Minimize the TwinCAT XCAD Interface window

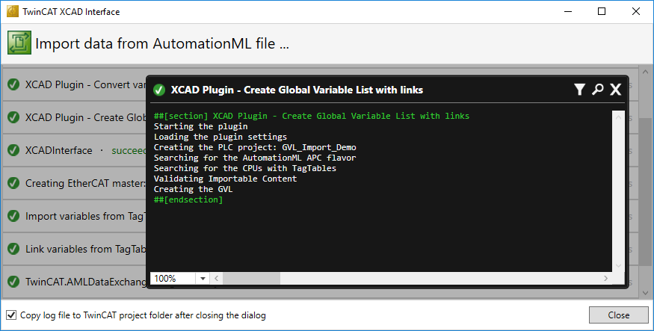coord(568,11)
